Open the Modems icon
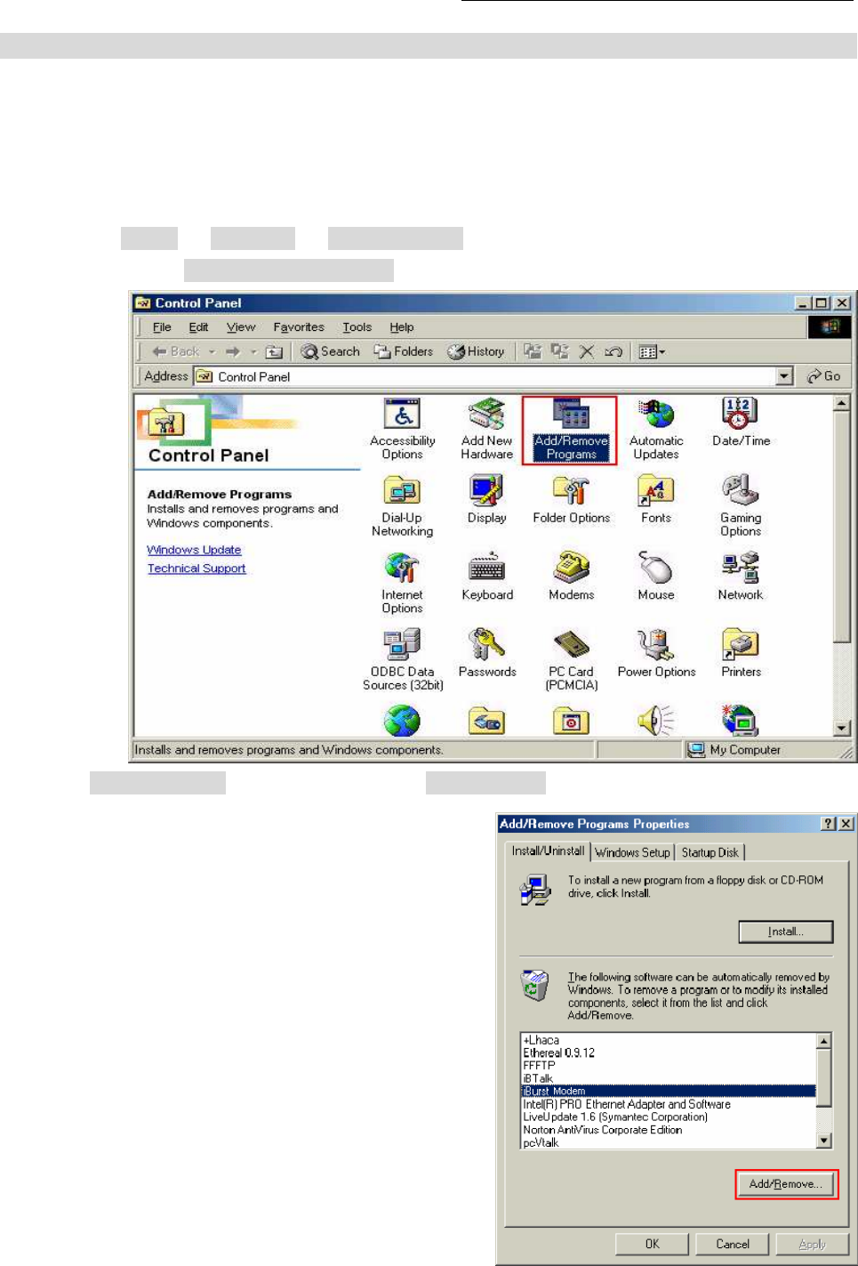Viewport: 858px width, 1266px height. 571,577
